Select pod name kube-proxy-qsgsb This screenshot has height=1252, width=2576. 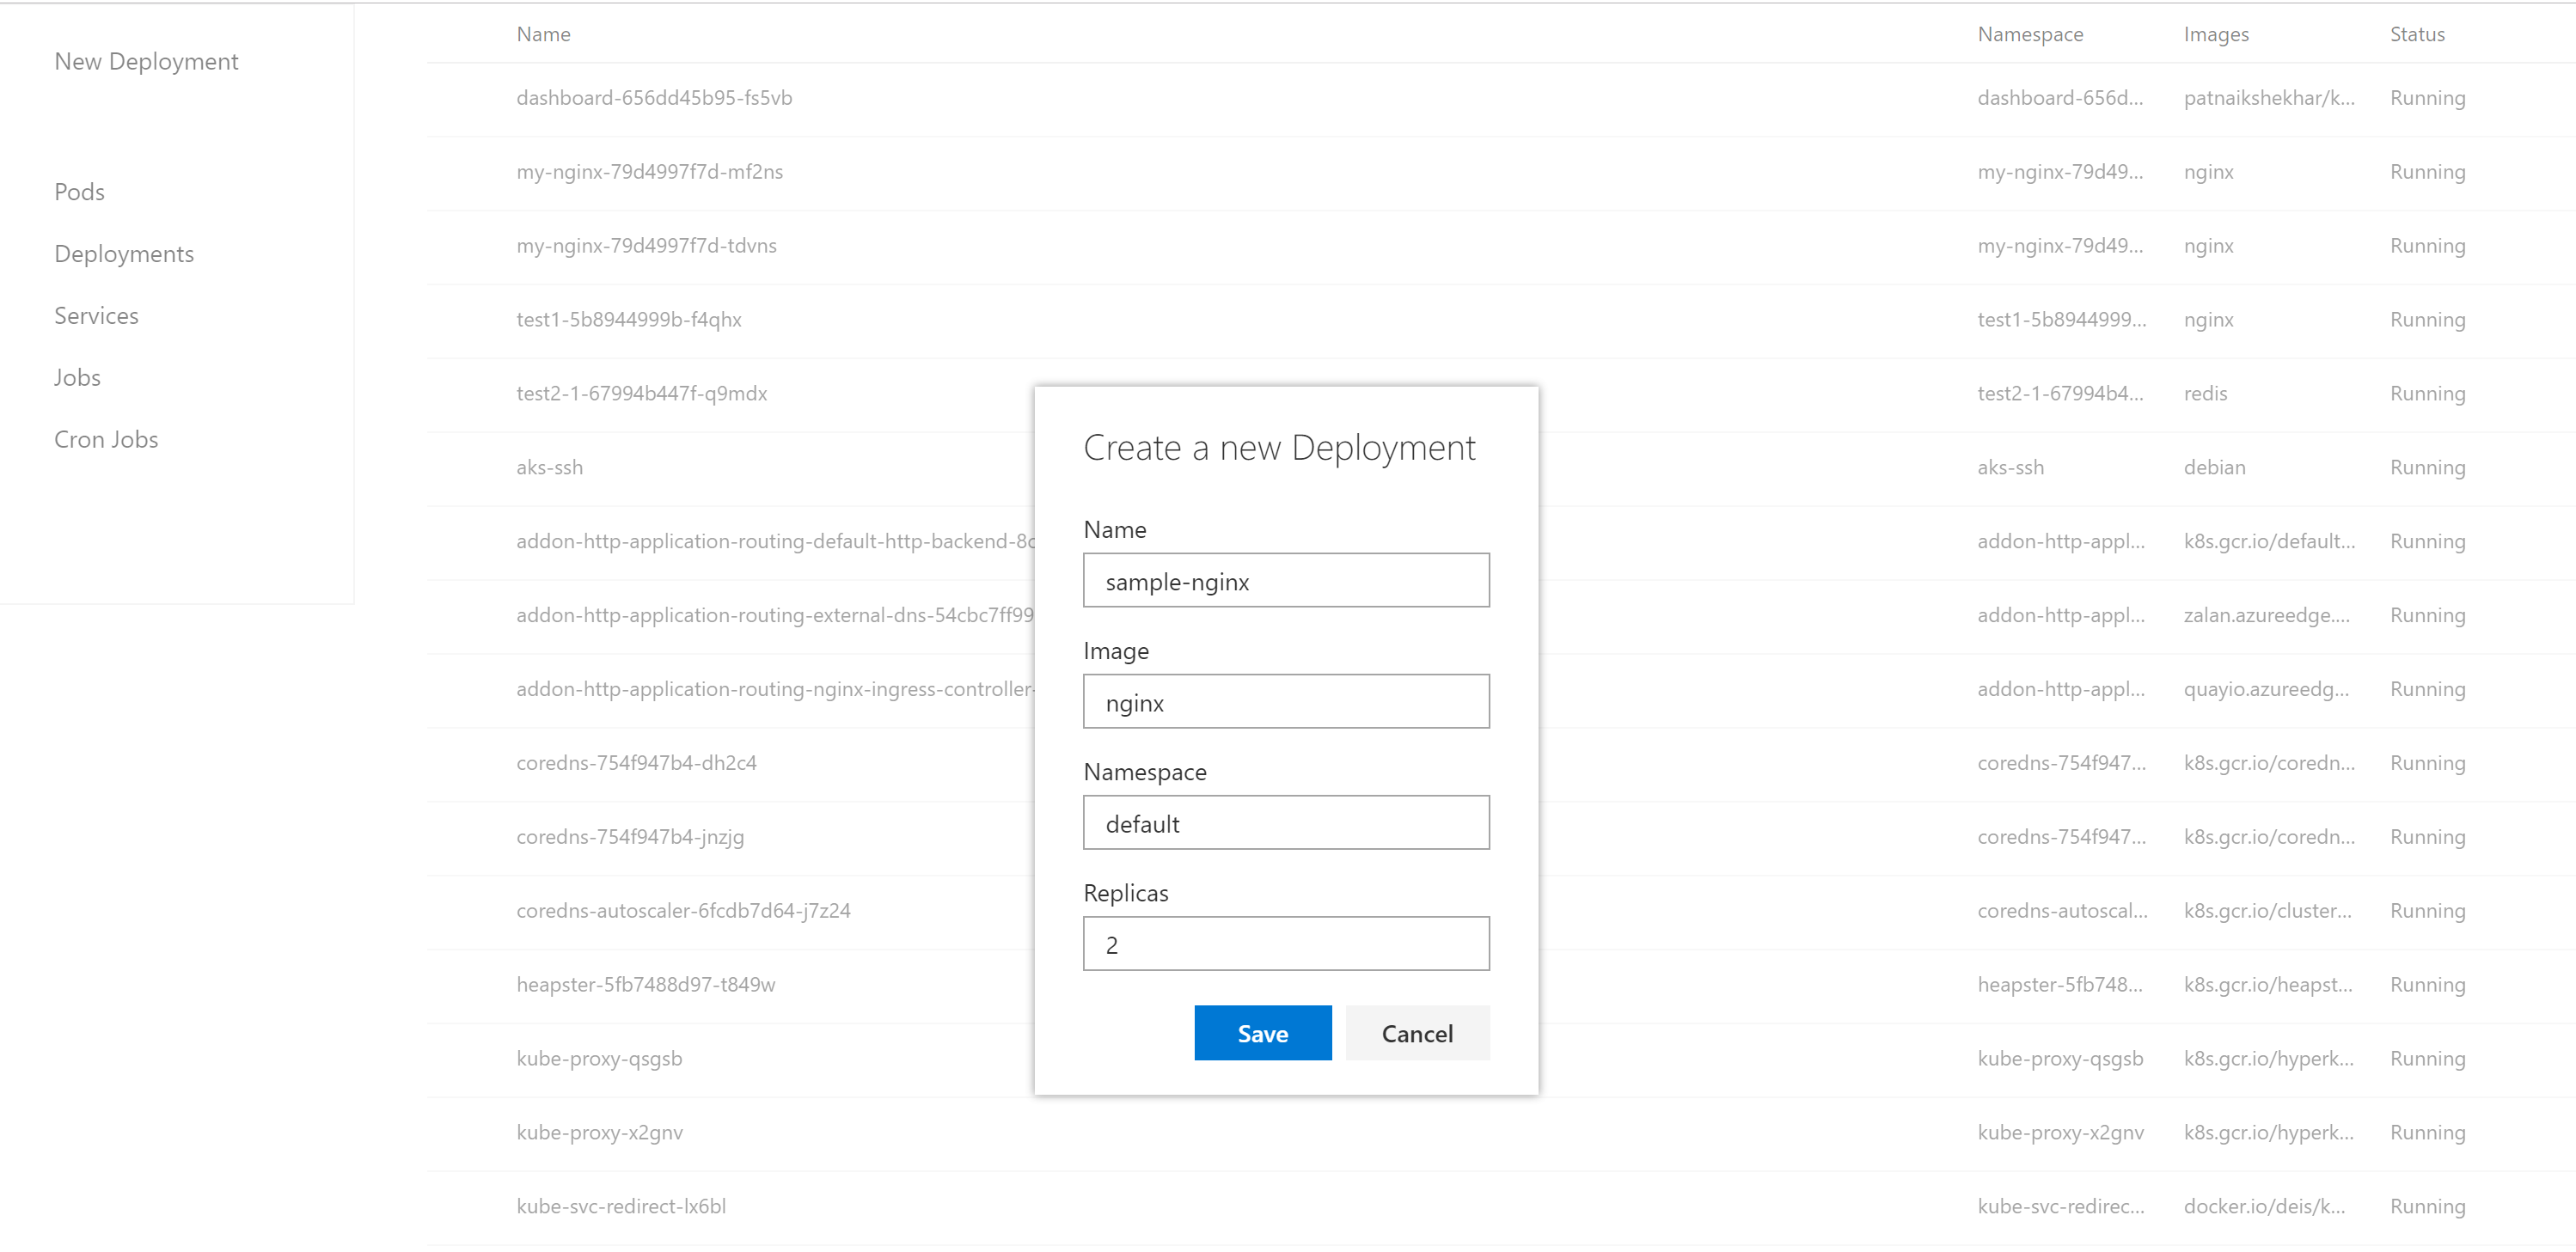pos(599,1059)
